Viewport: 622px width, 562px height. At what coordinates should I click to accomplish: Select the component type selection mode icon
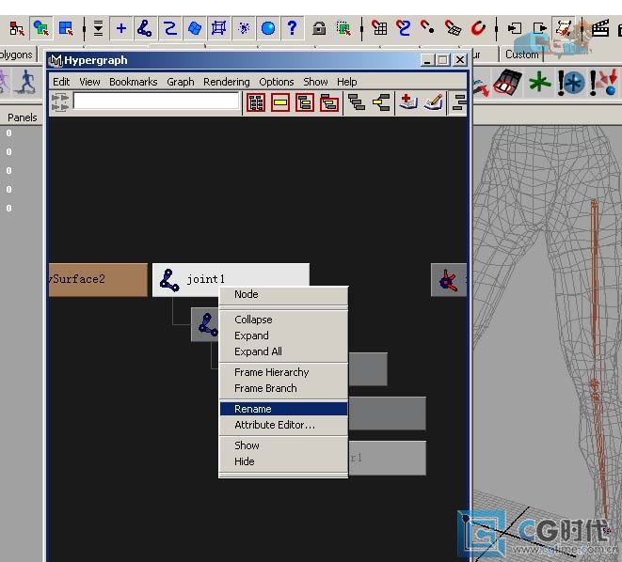tap(66, 28)
